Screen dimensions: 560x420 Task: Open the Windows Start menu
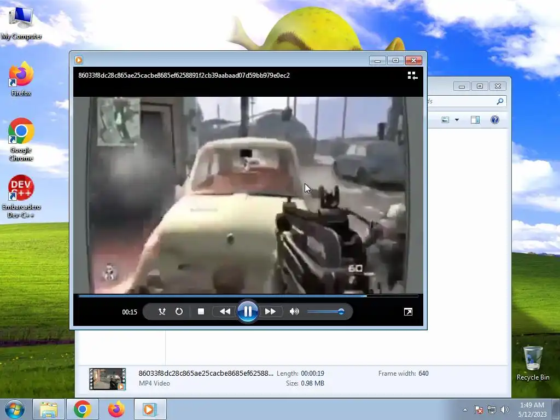[15, 409]
